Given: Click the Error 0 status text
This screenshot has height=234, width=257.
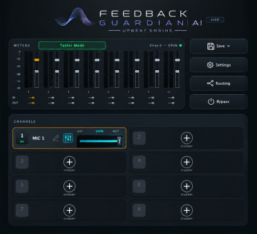Looking at the screenshot, I should coord(156,45).
